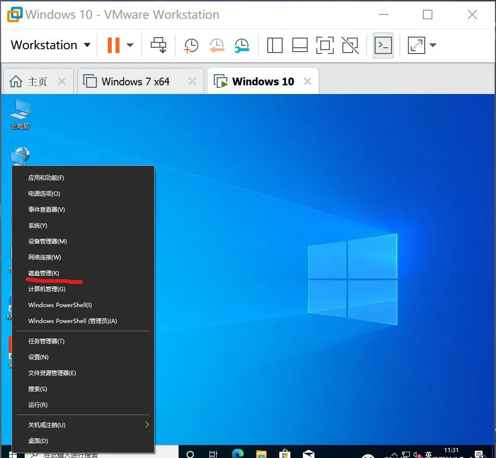Take a snapshot of the virtual machine

click(x=191, y=45)
